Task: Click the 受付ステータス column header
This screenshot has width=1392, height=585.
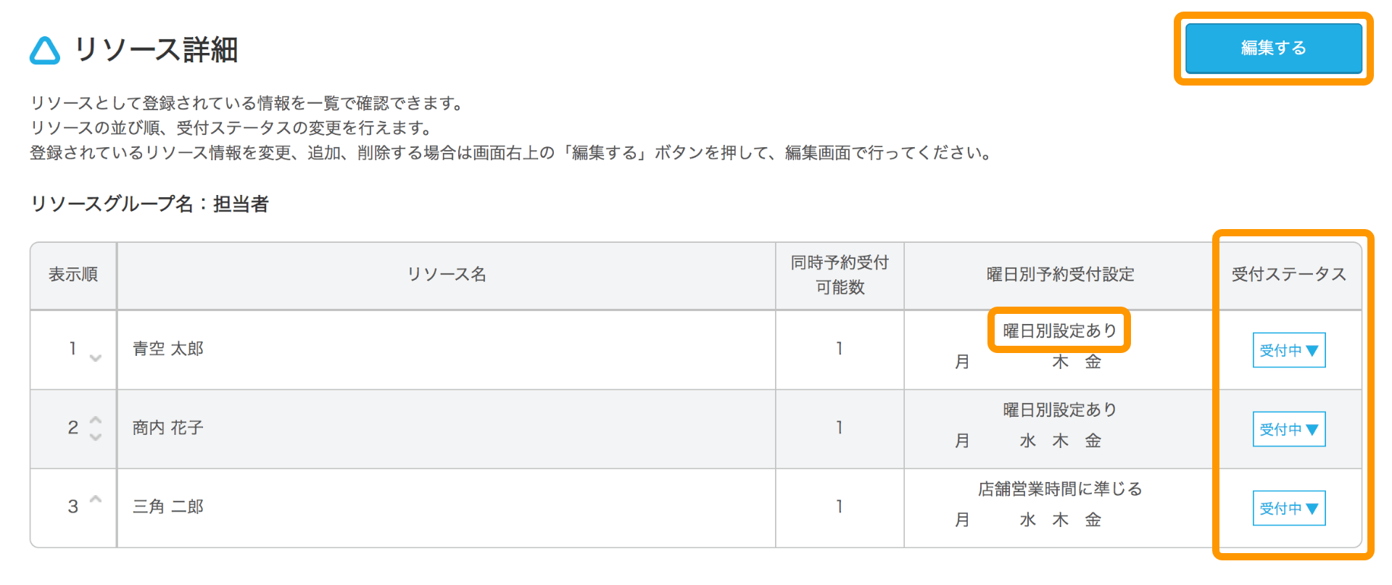Action: 1288,274
